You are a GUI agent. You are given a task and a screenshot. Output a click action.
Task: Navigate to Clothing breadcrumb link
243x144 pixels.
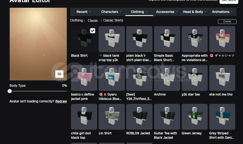click(76, 20)
